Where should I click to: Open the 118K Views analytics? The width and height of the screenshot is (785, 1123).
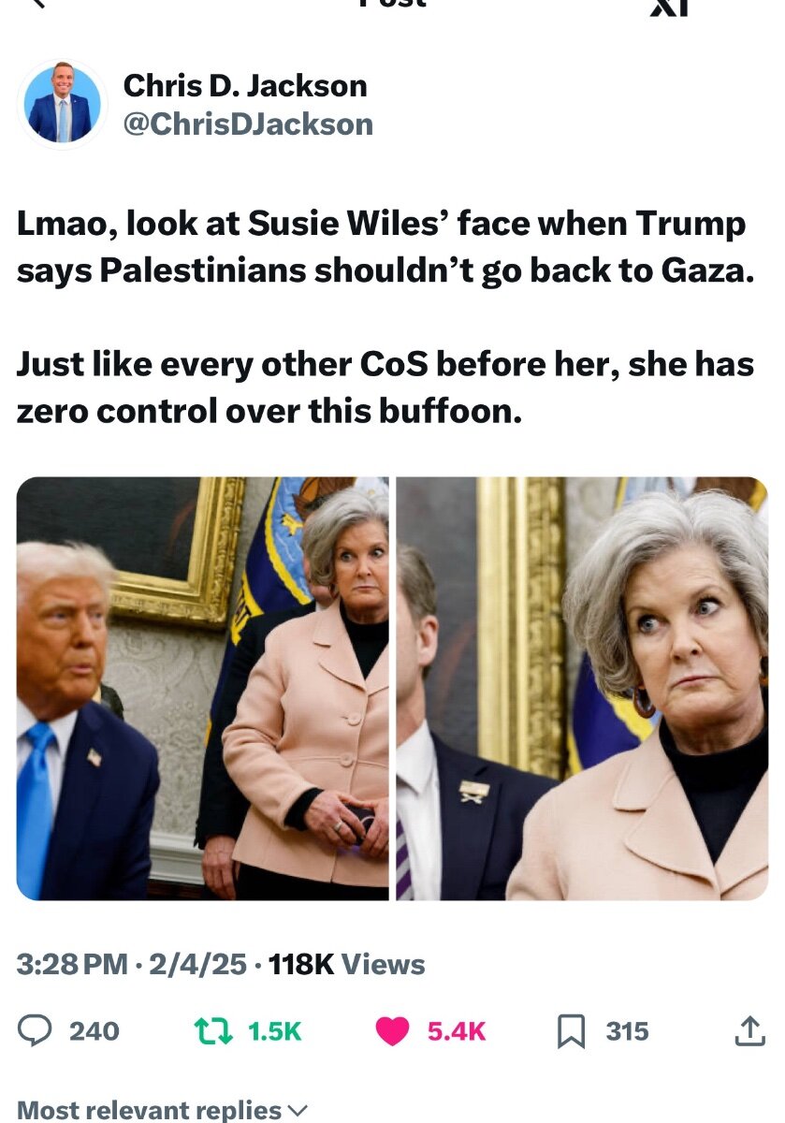(346, 964)
